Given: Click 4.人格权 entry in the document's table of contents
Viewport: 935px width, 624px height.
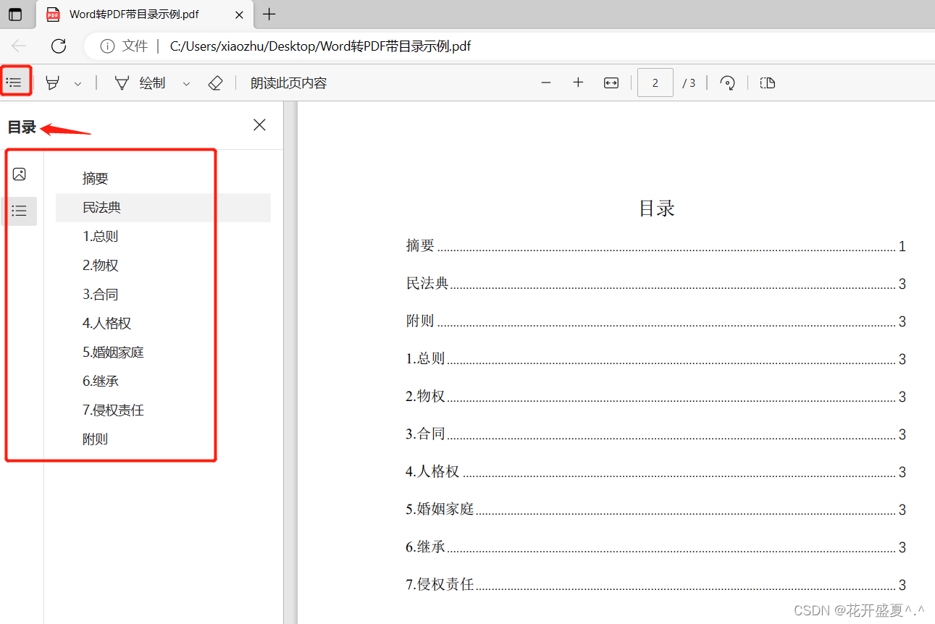Looking at the screenshot, I should pyautogui.click(x=655, y=472).
